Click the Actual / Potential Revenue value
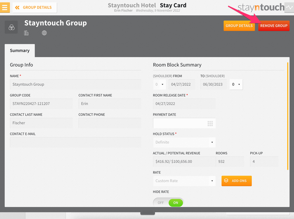Viewport: 294px width, 219px height. pos(184,161)
